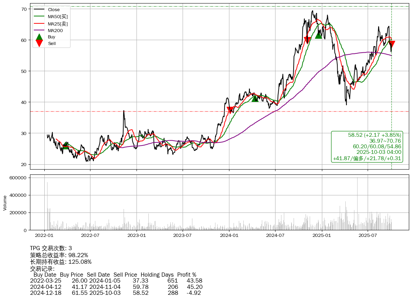
Task: Select the MA200 legend entry
Action: [x=55, y=31]
